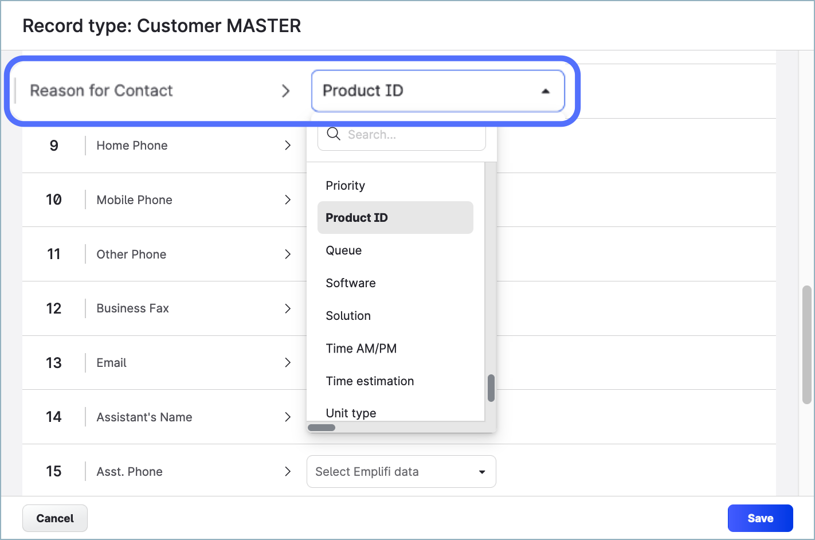Choose Queue in the options list

343,251
